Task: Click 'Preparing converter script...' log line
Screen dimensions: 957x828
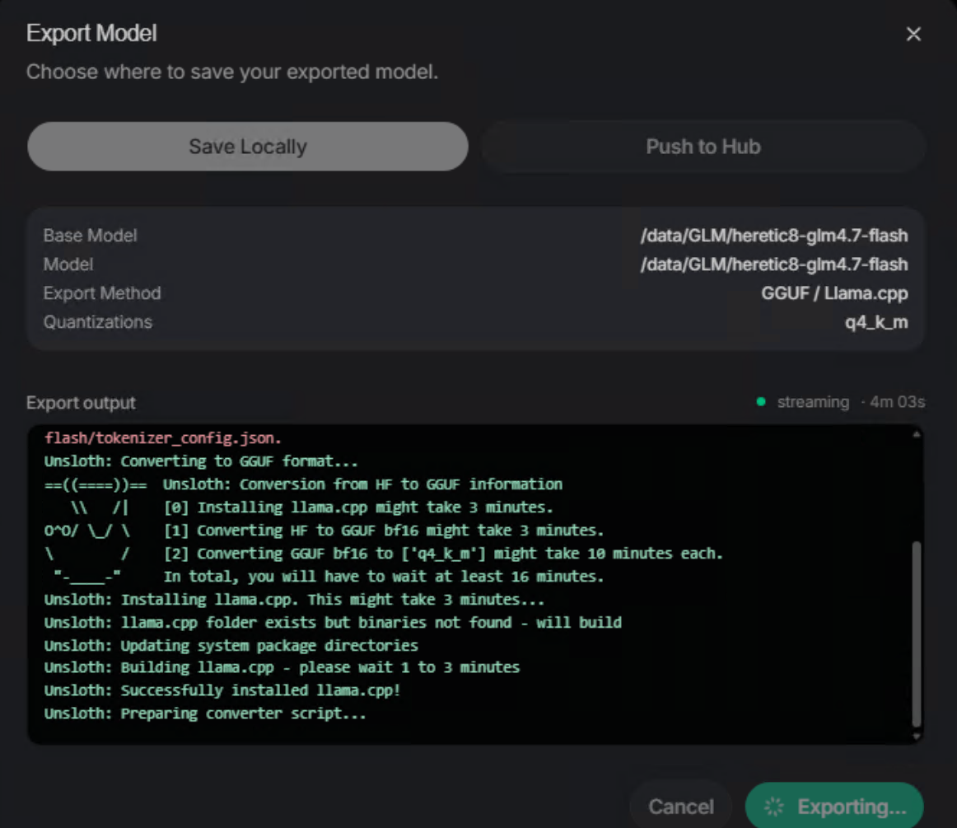Action: tap(205, 713)
